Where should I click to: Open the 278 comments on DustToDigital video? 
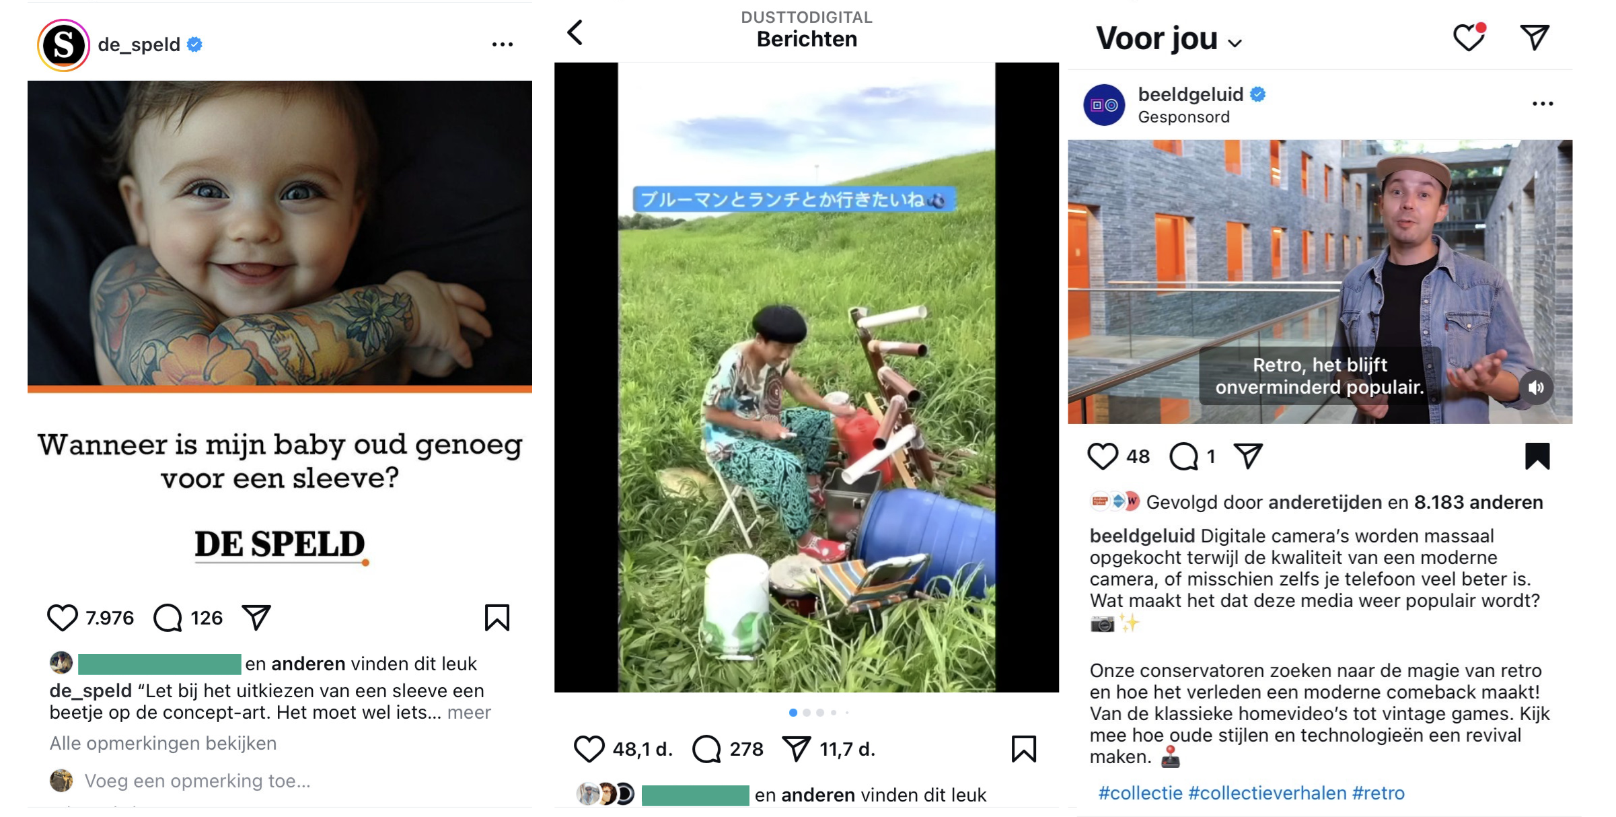pos(706,749)
